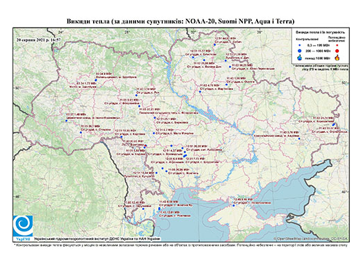
Task: Click the '11:43 12,81 МВт' label
Action: [169, 212]
